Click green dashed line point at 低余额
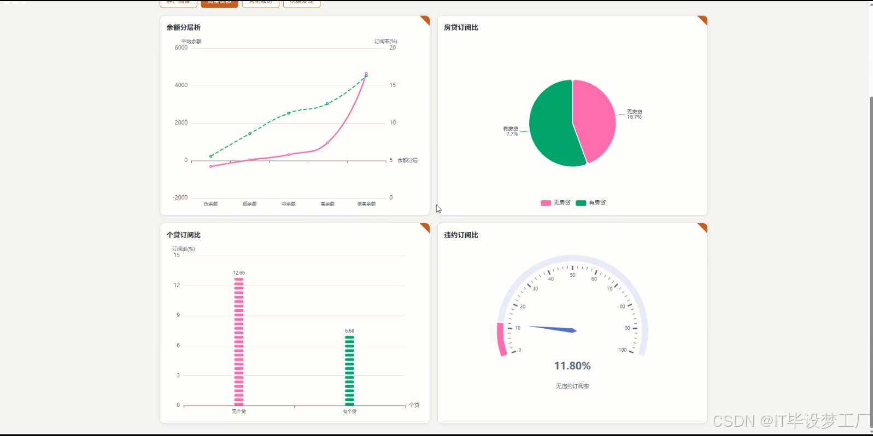This screenshot has height=436, width=873. click(250, 133)
